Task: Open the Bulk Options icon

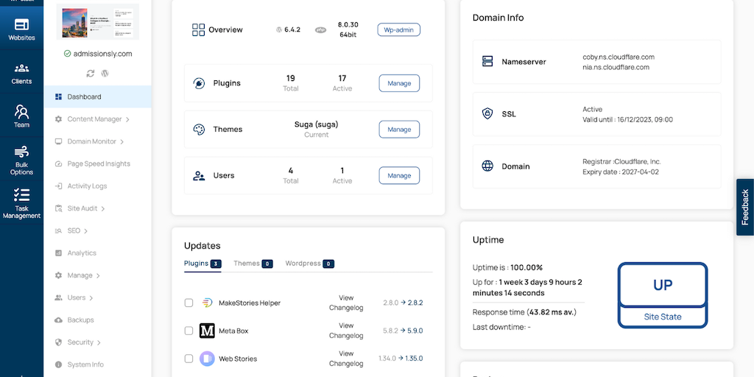Action: [21, 153]
